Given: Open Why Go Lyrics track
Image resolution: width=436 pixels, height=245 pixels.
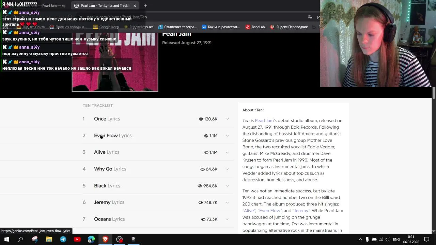Looking at the screenshot, I should pyautogui.click(x=110, y=169).
